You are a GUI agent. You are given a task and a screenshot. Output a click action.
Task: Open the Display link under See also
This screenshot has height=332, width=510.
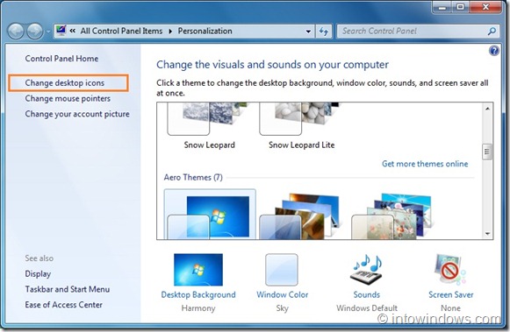tap(38, 274)
